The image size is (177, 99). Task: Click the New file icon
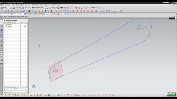coord(8,8)
